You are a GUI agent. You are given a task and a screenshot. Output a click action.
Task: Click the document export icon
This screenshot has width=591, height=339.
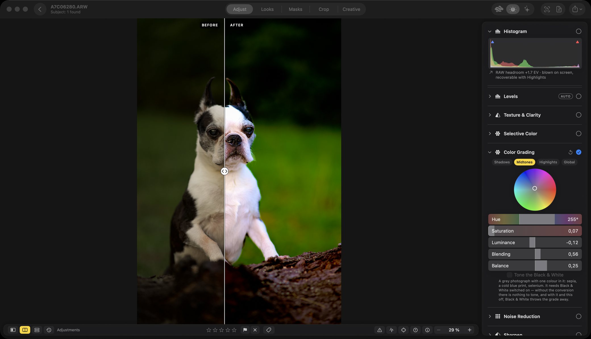pyautogui.click(x=559, y=9)
